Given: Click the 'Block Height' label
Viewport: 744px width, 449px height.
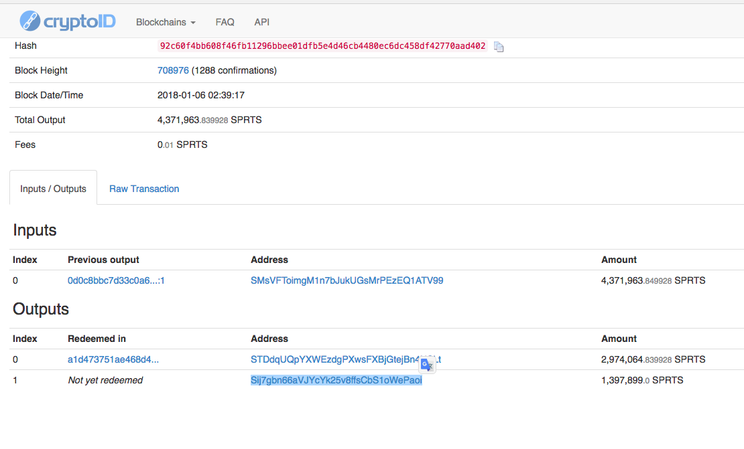Looking at the screenshot, I should (x=42, y=70).
